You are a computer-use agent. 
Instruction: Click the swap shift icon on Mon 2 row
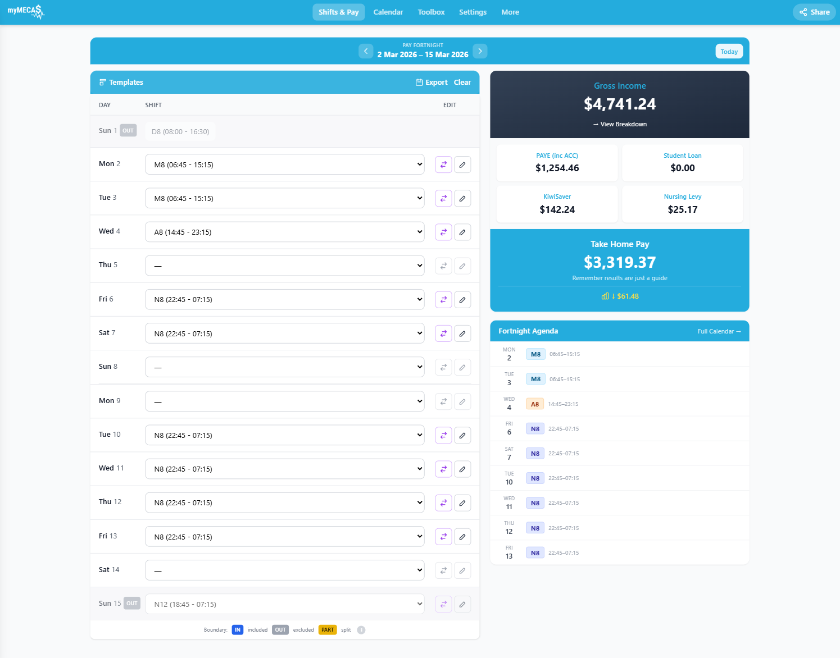[443, 164]
